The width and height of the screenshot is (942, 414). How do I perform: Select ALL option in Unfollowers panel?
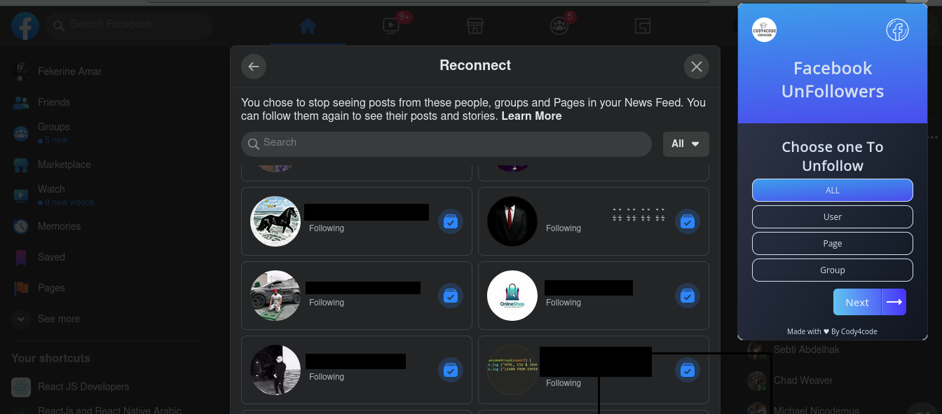833,191
